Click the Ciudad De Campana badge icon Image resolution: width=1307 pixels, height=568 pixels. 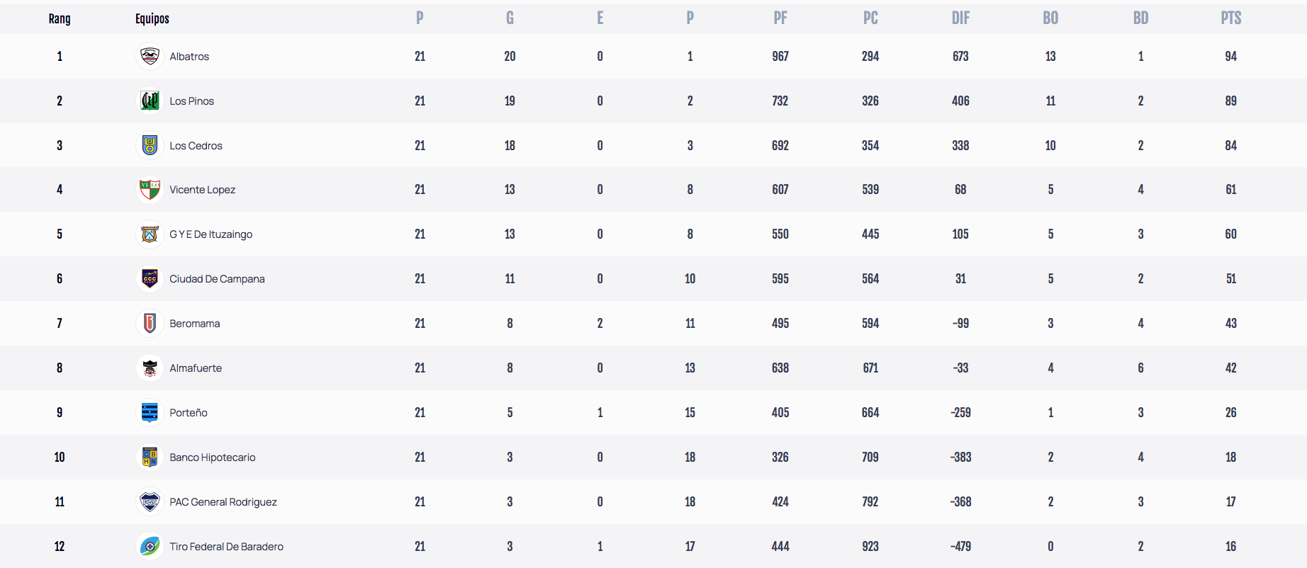(150, 278)
